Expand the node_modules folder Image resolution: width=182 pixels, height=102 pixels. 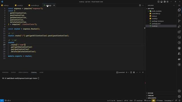coord(161,11)
